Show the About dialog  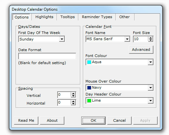tap(52, 120)
